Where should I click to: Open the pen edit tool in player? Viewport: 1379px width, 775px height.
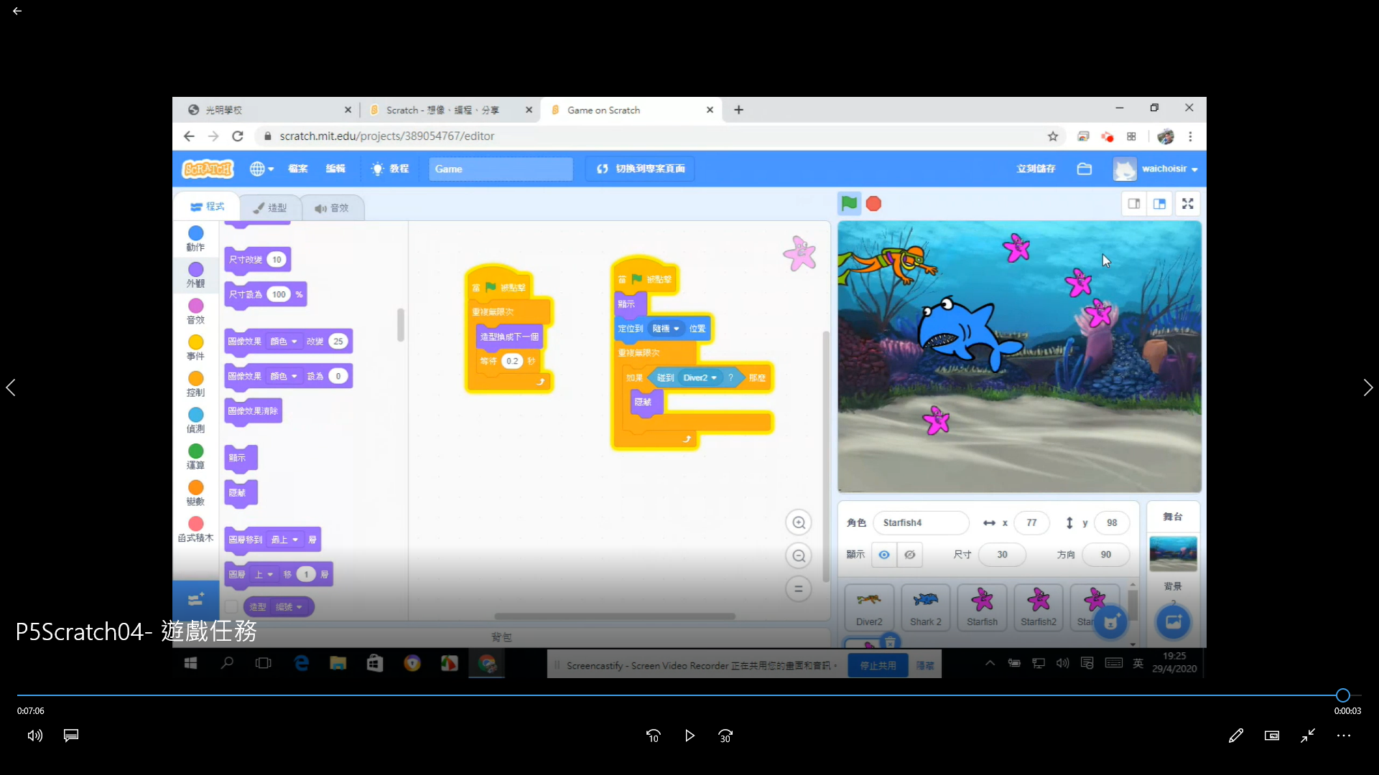[1236, 736]
